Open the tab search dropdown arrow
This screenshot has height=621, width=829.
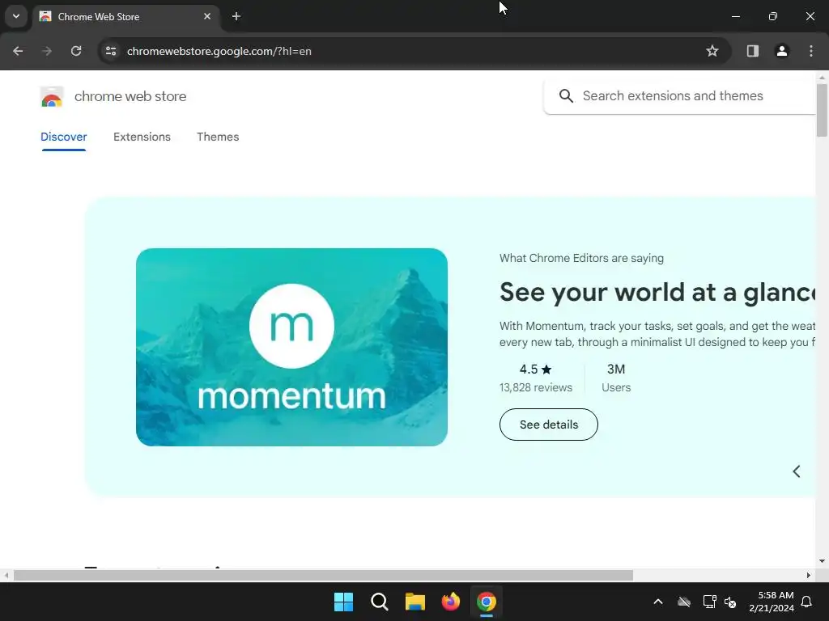16,16
